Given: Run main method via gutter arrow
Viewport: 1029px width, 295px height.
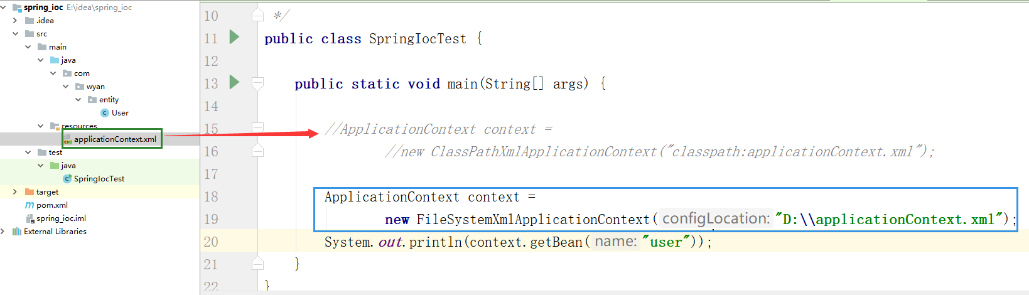Looking at the screenshot, I should pyautogui.click(x=234, y=82).
